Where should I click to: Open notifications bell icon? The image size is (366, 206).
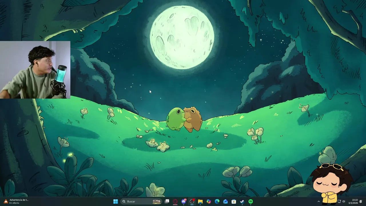click(x=361, y=201)
